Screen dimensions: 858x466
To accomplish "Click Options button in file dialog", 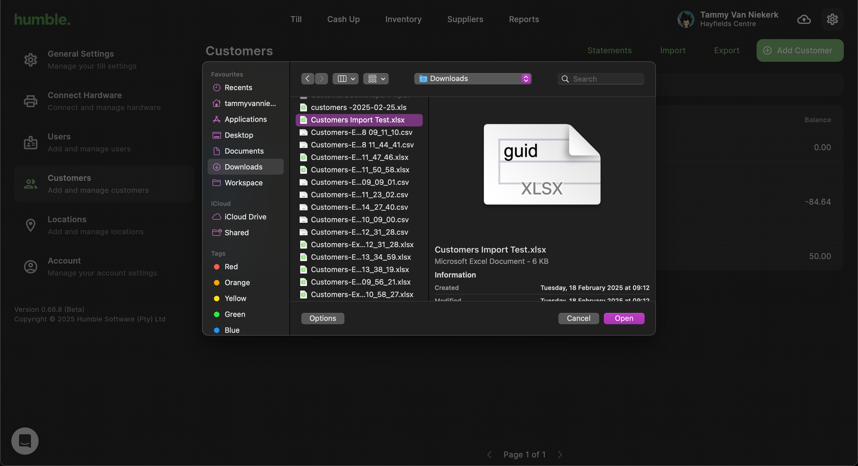I will coord(322,318).
